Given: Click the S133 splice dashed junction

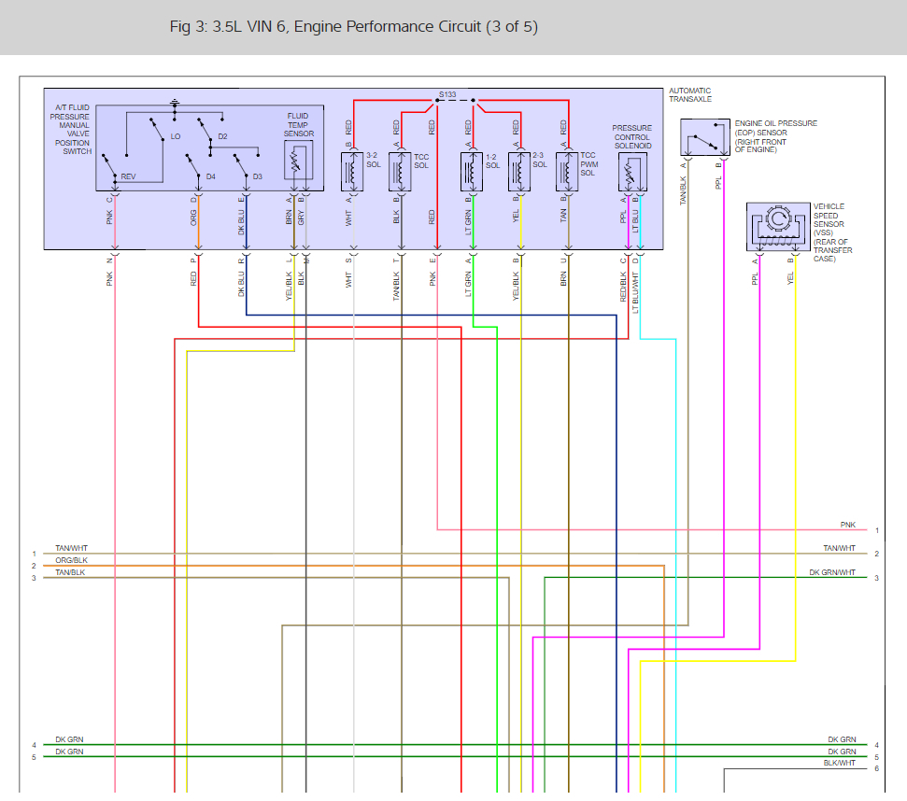Looking at the screenshot, I should [455, 100].
